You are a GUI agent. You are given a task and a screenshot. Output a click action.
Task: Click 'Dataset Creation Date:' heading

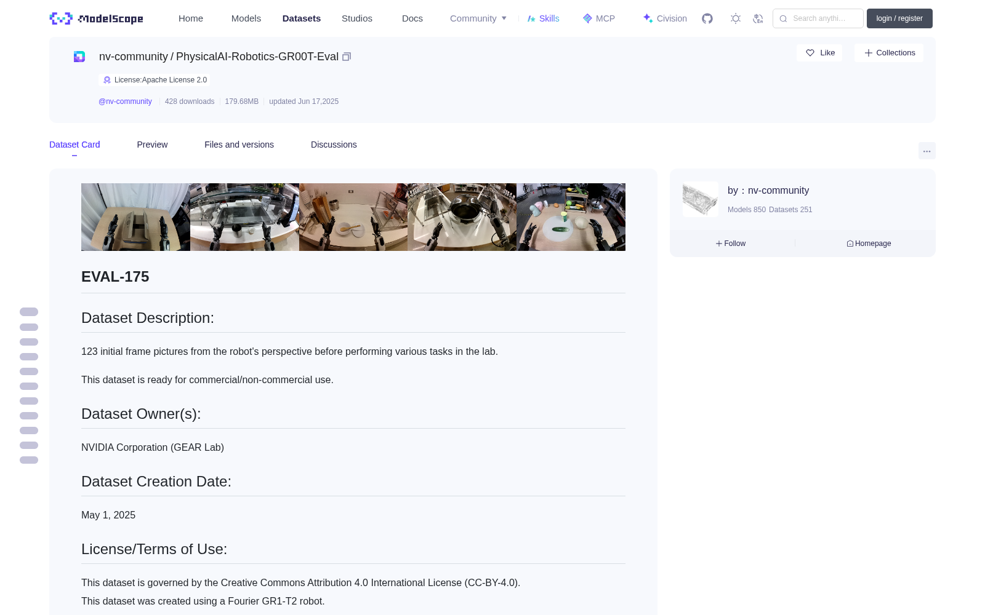[156, 482]
